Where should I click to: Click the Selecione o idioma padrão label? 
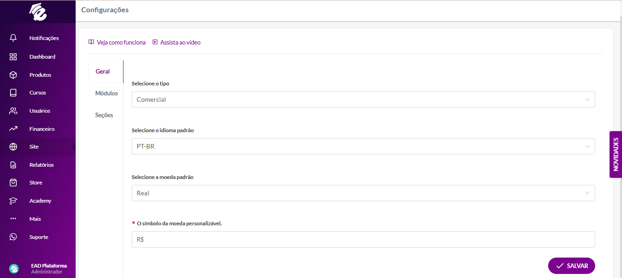(x=163, y=130)
